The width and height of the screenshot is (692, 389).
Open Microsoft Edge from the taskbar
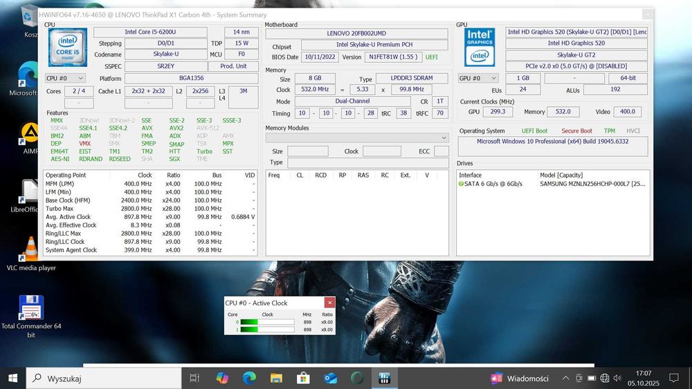[249, 378]
